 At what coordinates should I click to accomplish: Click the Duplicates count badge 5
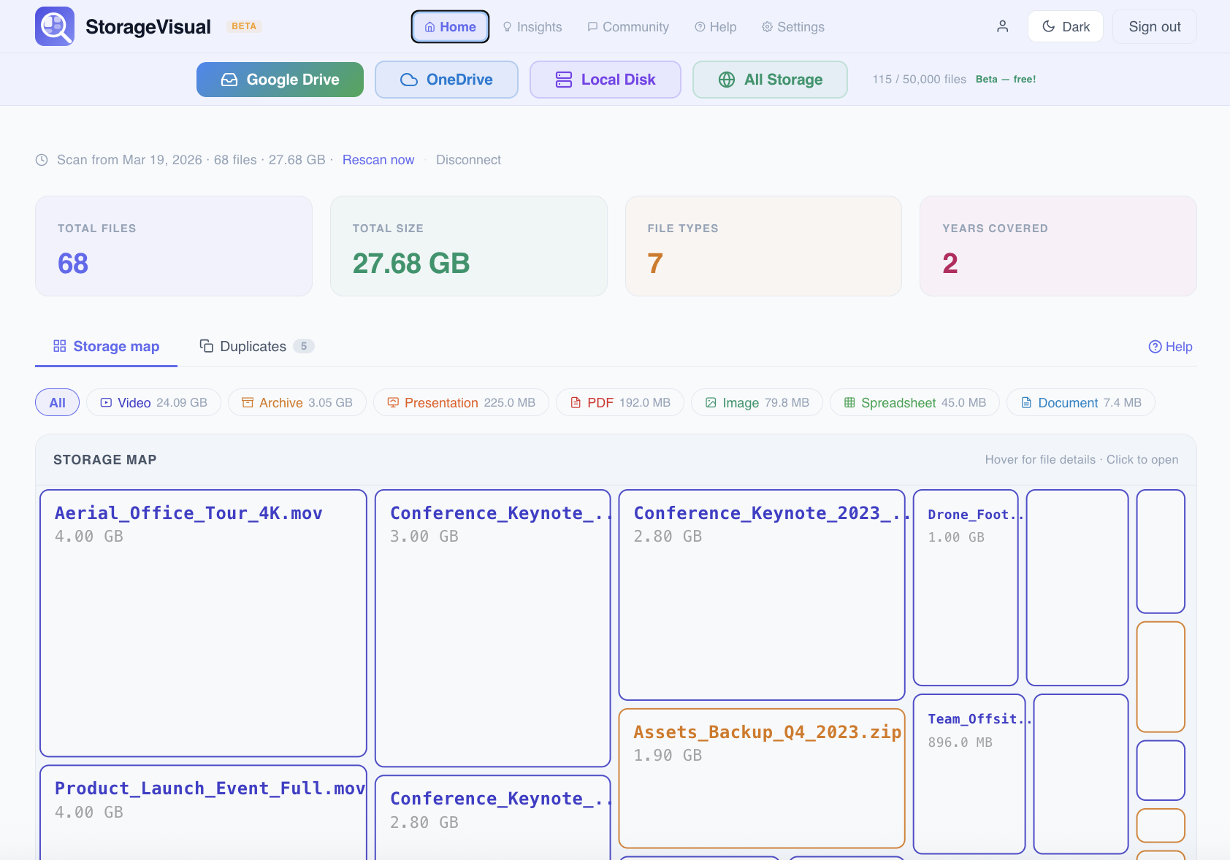(x=304, y=346)
